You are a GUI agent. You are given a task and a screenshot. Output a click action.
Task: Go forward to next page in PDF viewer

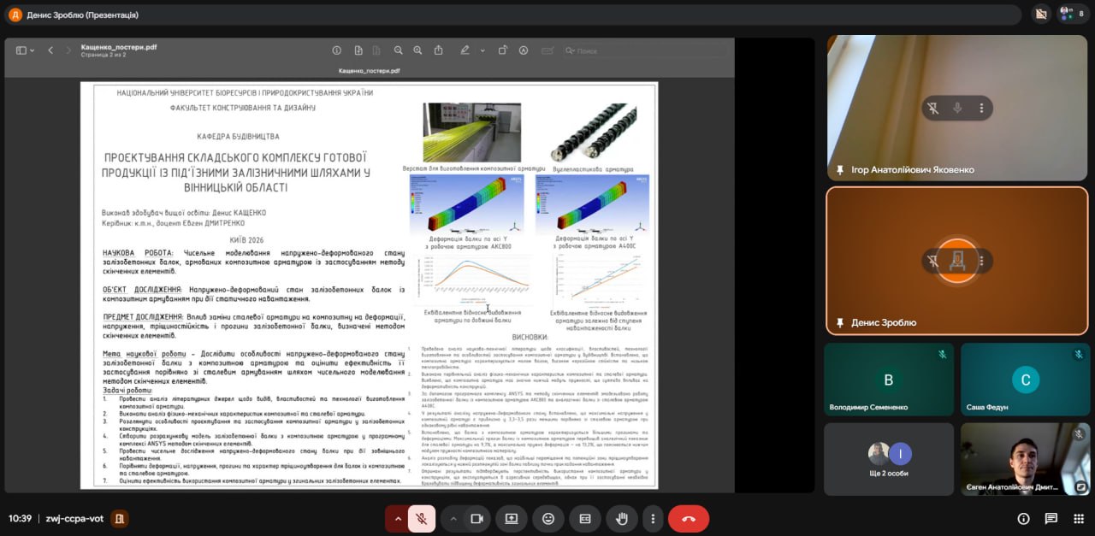tap(68, 50)
